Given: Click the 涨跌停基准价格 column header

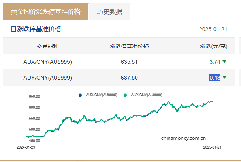Looking at the screenshot, I should point(129,46).
